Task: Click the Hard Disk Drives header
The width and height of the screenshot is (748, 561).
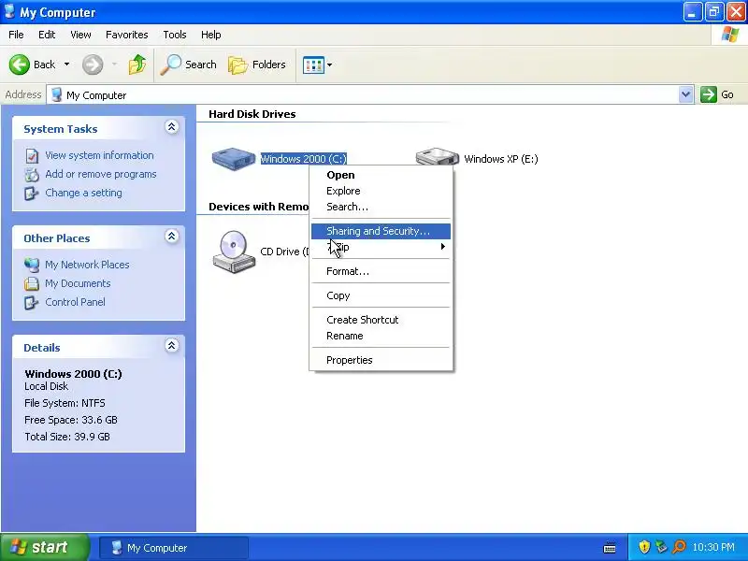Action: (252, 114)
